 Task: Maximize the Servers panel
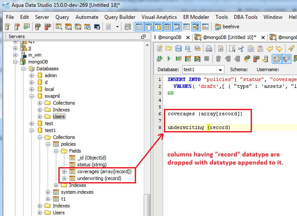tap(143, 36)
